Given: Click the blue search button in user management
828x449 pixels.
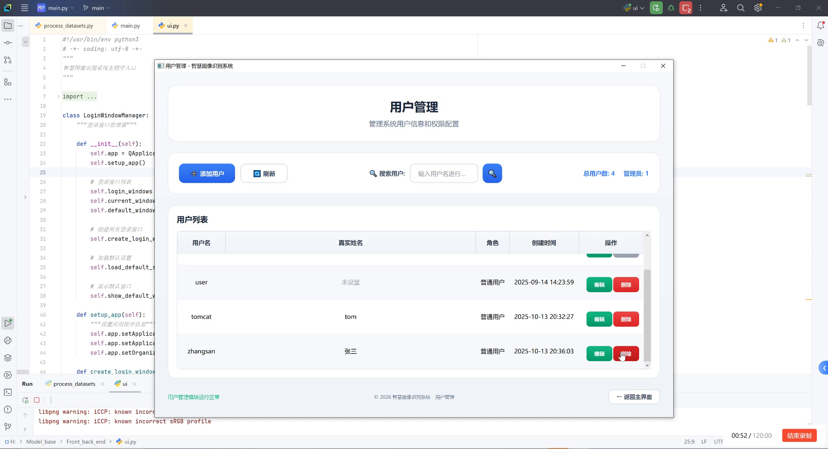Looking at the screenshot, I should (492, 173).
